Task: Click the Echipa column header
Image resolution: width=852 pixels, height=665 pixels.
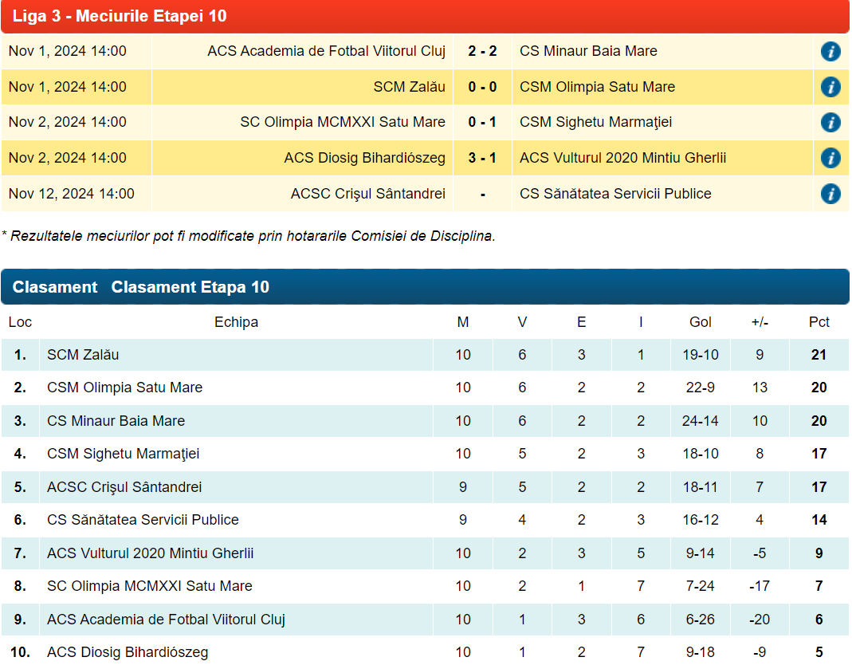Action: click(x=236, y=322)
